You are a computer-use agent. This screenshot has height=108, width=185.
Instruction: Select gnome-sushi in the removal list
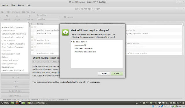point(80,45)
